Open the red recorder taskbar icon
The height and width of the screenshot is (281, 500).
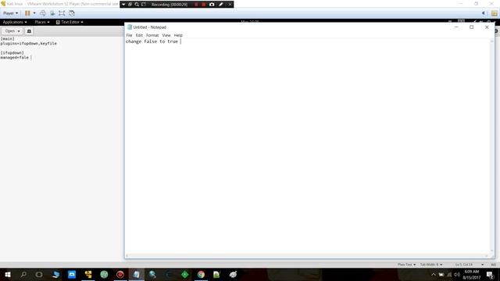click(x=120, y=274)
